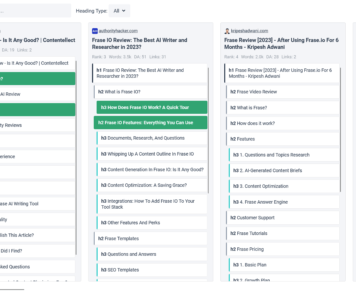Screen dimensions: 356x291
Task: Click the authorityhacker.com favicon icon
Action: coord(95,31)
